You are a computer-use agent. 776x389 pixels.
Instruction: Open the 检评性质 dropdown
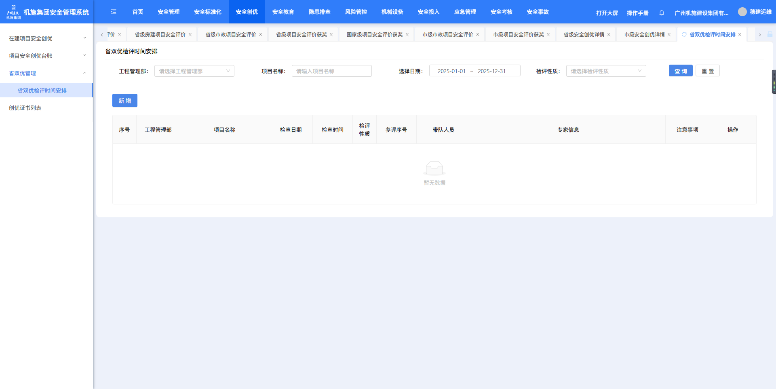click(605, 71)
